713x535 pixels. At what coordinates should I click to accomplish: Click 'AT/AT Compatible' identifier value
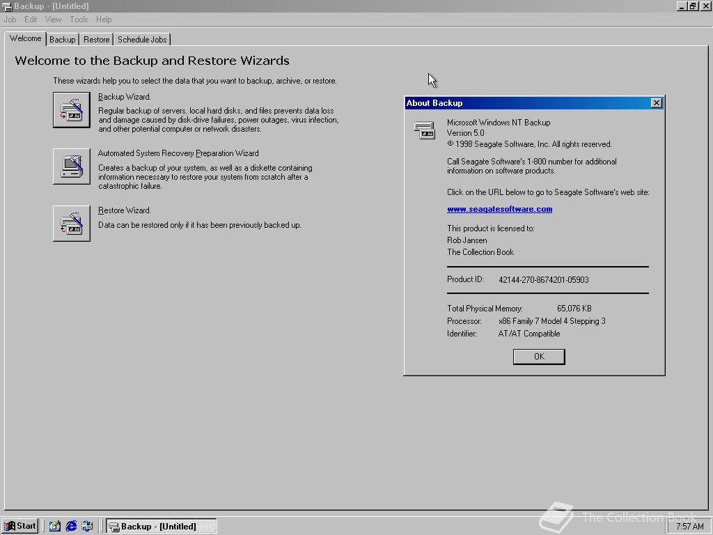[x=529, y=334]
